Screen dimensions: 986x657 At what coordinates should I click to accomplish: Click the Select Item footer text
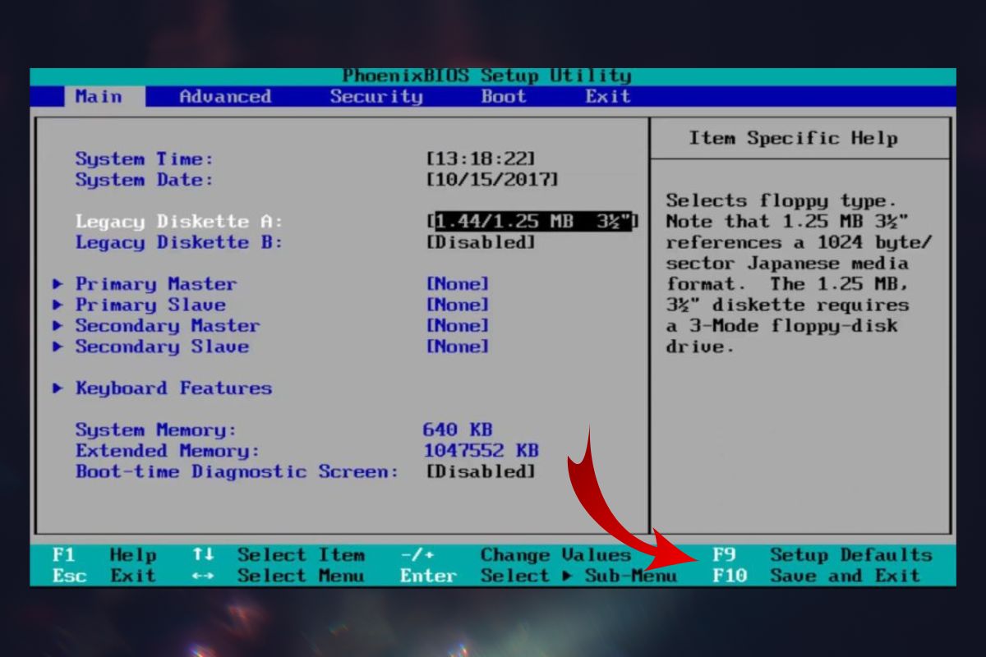pos(301,555)
